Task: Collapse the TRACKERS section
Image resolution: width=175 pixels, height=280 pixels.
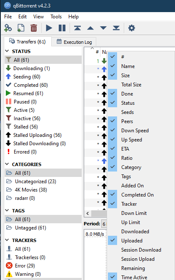Action: [7, 240]
